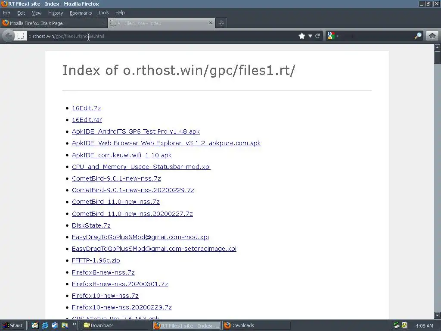Viewport: 441px width, 331px height.
Task: Open the Windows Start menu
Action: [x=12, y=325]
